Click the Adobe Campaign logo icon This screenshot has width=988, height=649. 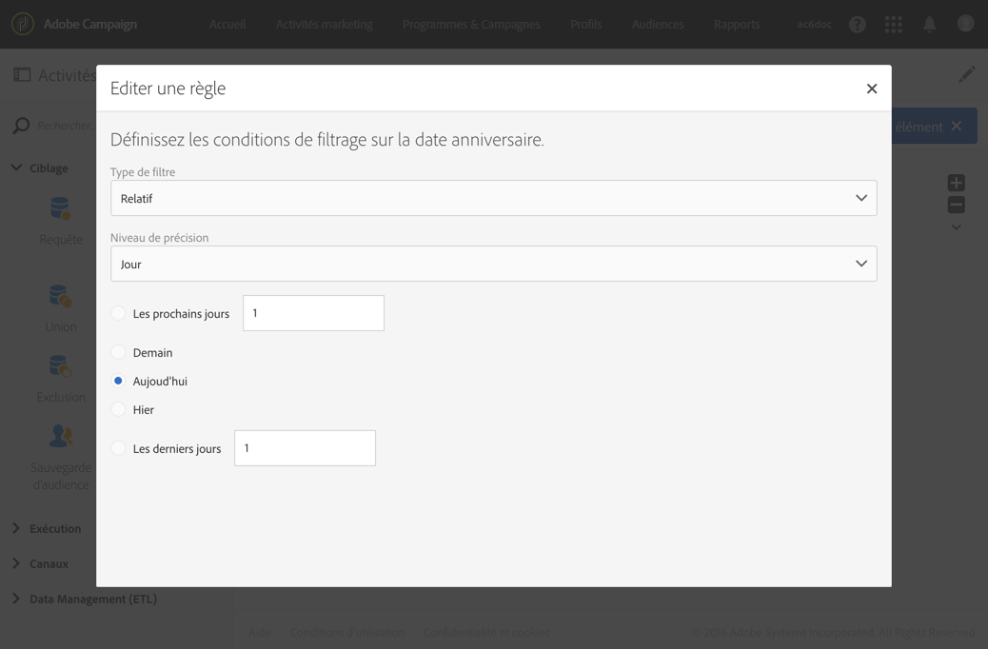pyautogui.click(x=23, y=24)
